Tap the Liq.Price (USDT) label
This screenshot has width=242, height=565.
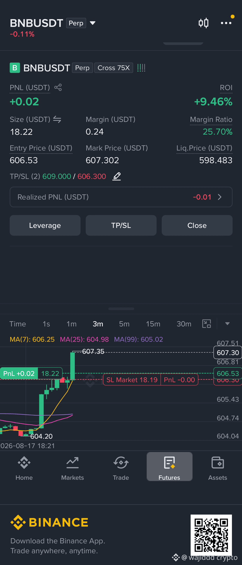[204, 148]
